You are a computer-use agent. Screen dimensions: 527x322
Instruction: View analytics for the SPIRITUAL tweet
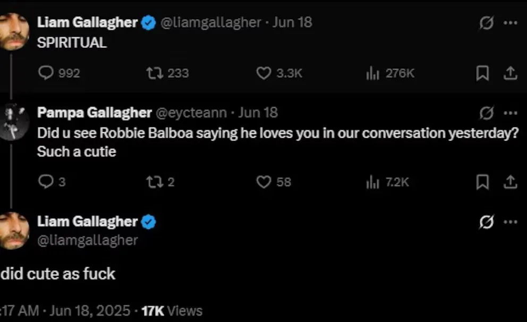click(372, 73)
